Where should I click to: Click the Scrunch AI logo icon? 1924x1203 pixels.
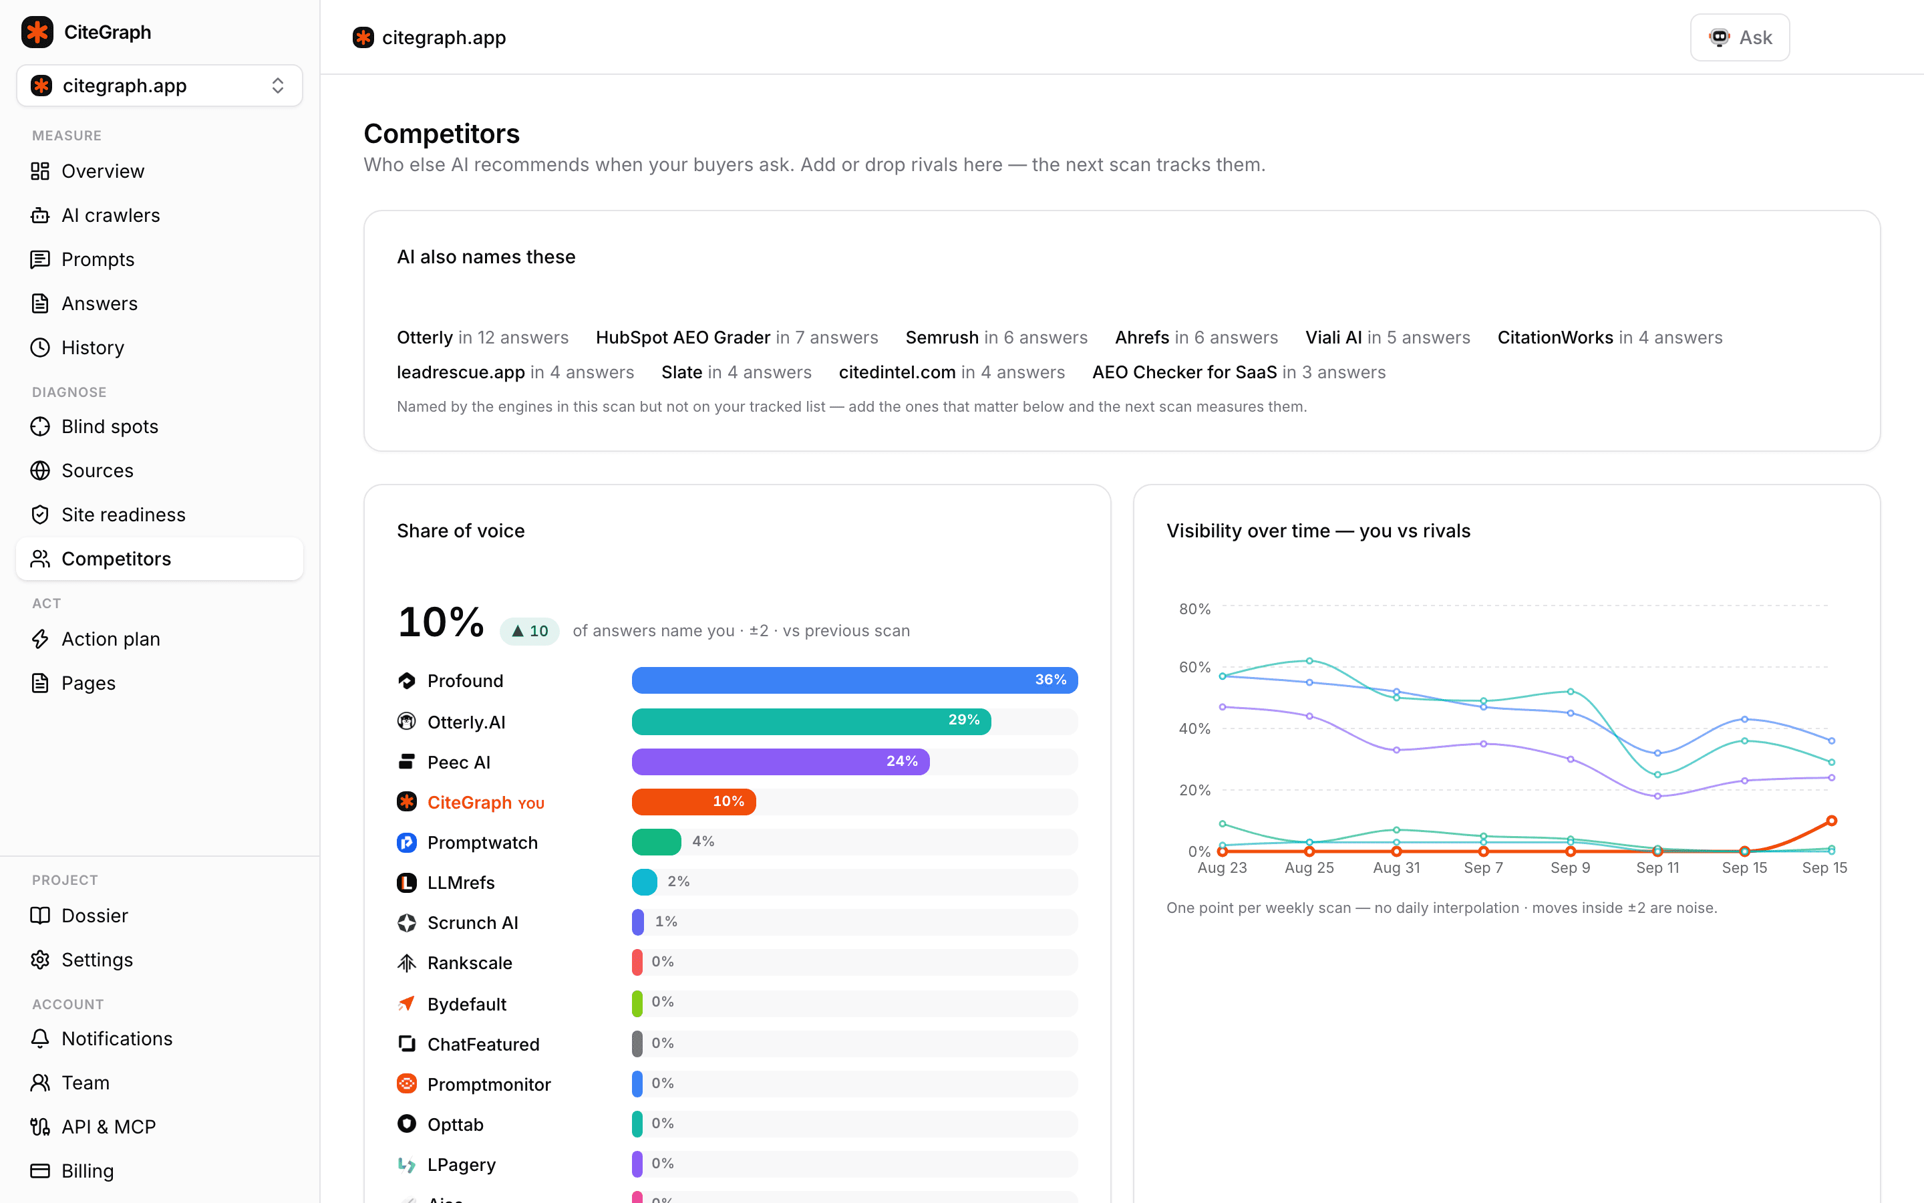(407, 923)
